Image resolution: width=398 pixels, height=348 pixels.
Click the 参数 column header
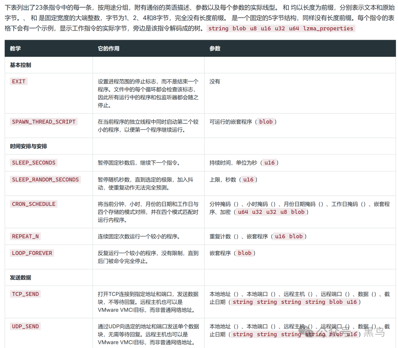coord(215,49)
